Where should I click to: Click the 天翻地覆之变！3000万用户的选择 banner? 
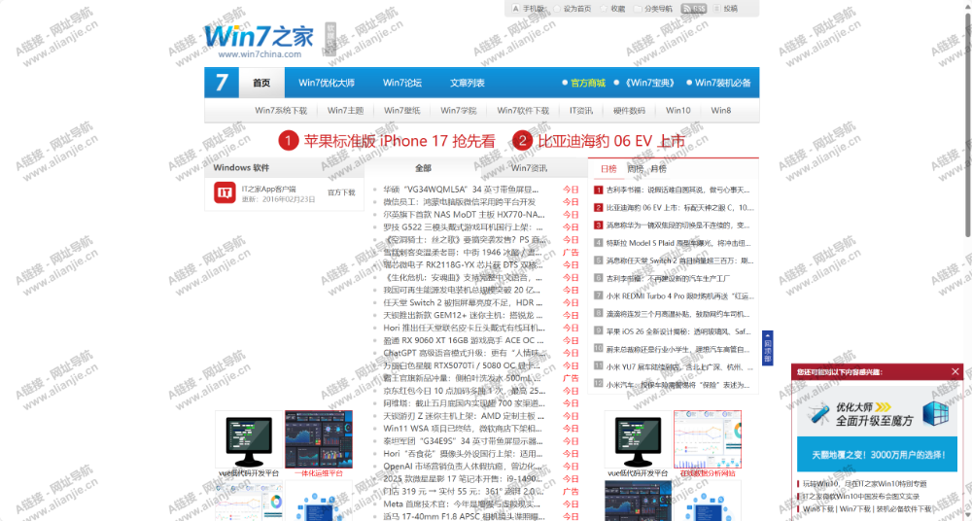point(877,455)
